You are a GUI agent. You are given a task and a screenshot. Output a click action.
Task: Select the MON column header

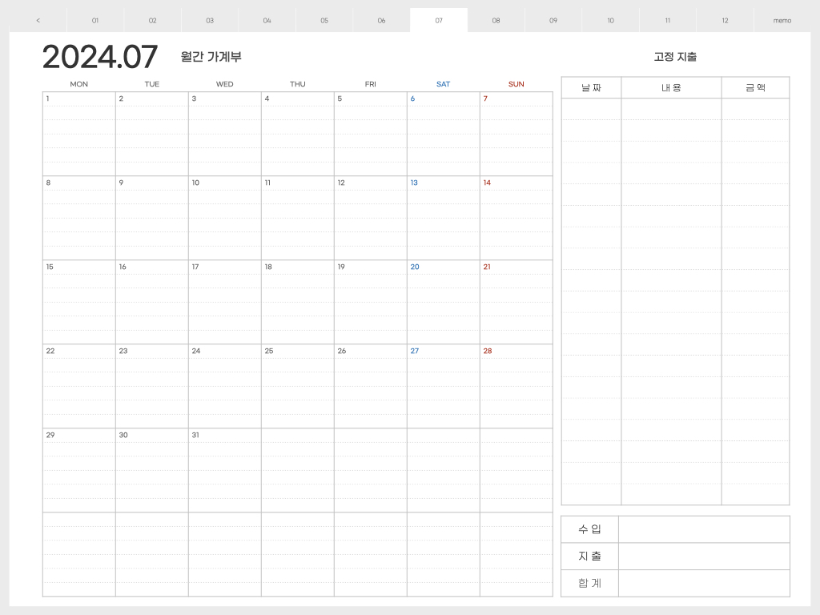pyautogui.click(x=79, y=84)
